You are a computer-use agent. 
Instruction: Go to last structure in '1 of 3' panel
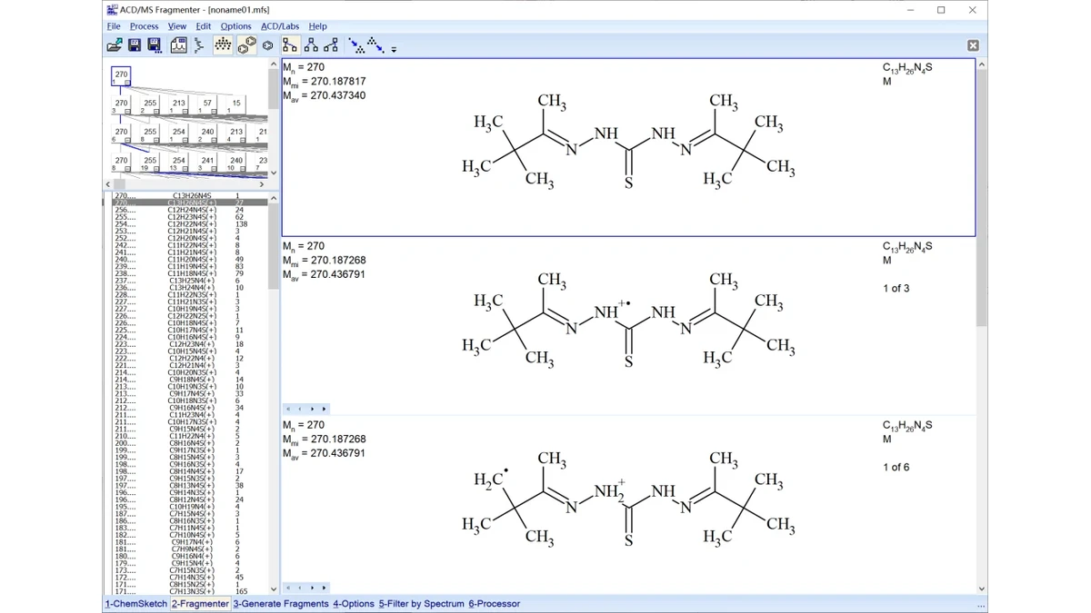(x=324, y=409)
